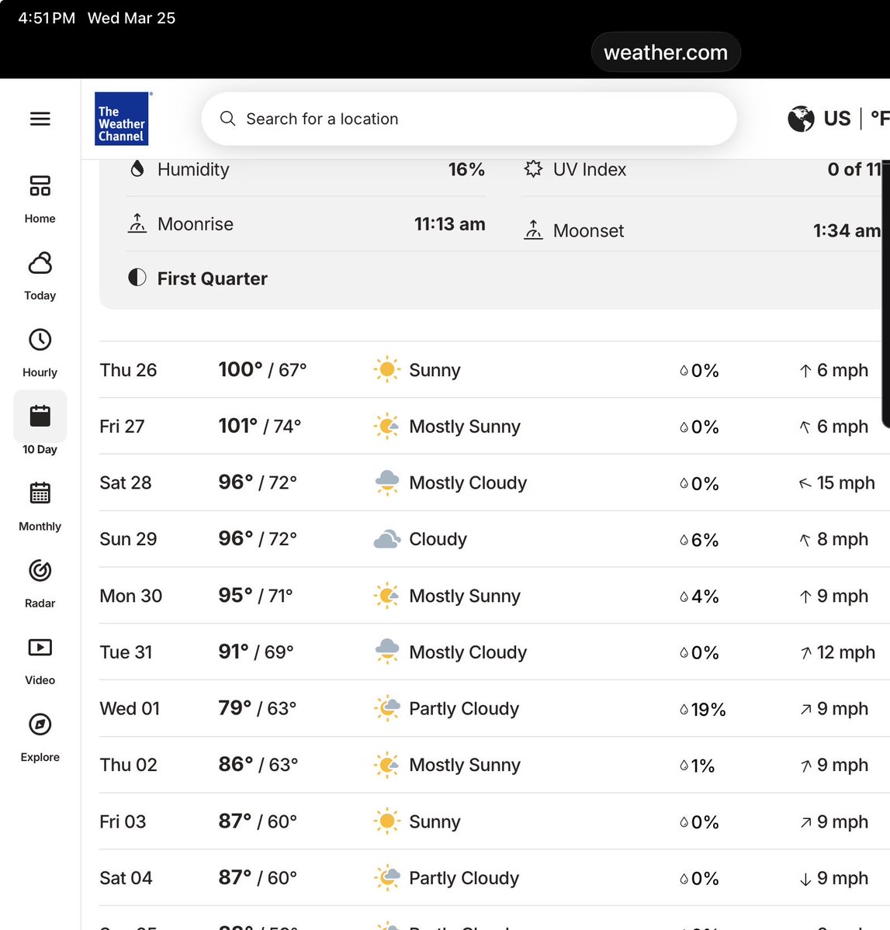The width and height of the screenshot is (890, 930).
Task: Open the US region selector
Action: tap(837, 119)
